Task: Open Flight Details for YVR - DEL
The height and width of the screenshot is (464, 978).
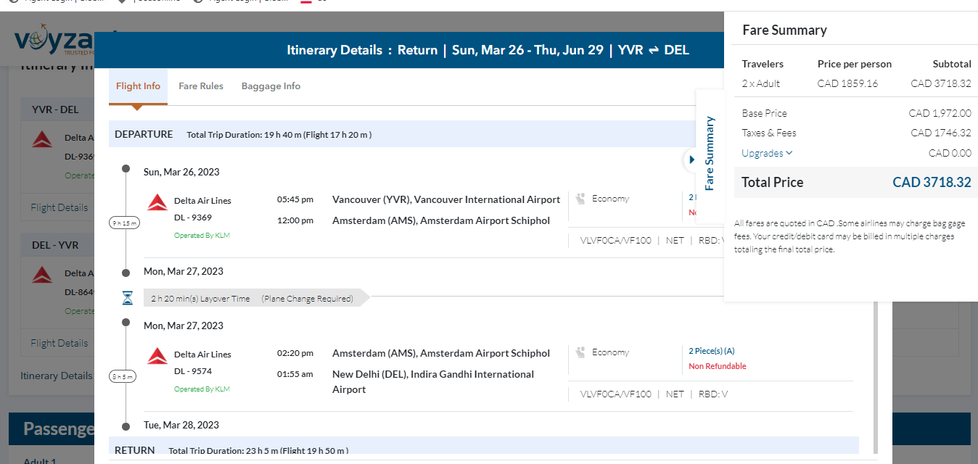Action: pos(59,207)
